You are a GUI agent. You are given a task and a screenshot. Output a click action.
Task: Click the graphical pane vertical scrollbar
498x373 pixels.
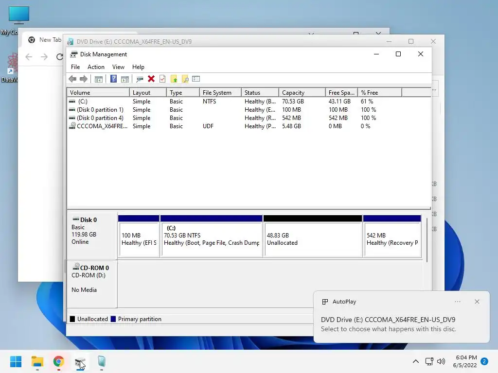[x=427, y=239]
